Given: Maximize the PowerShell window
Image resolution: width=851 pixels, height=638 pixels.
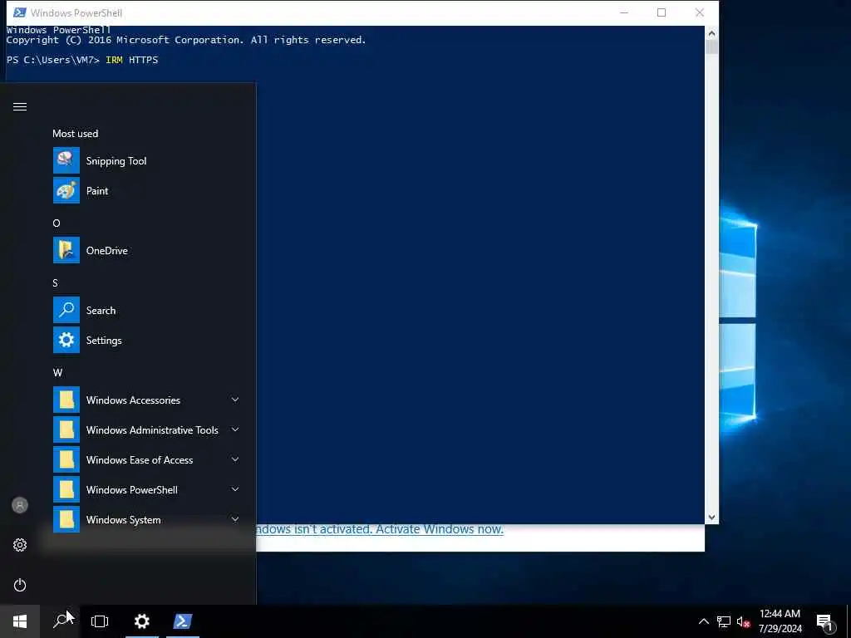Looking at the screenshot, I should tap(662, 12).
